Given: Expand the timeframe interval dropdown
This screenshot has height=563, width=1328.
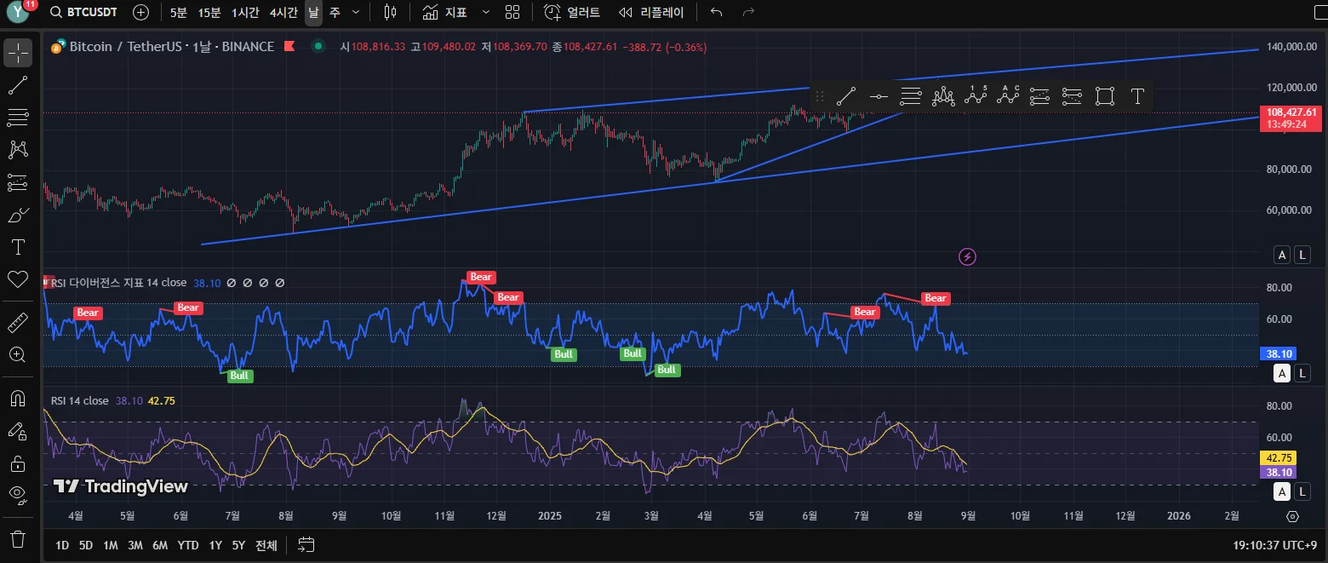Looking at the screenshot, I should tap(356, 13).
